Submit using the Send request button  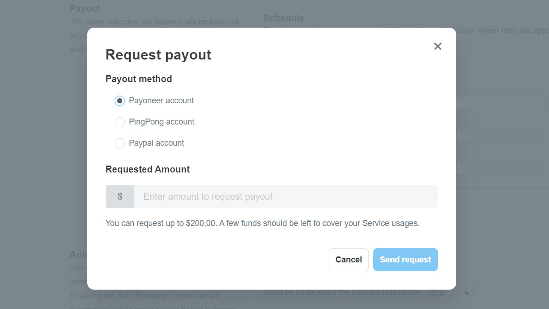[x=405, y=259]
